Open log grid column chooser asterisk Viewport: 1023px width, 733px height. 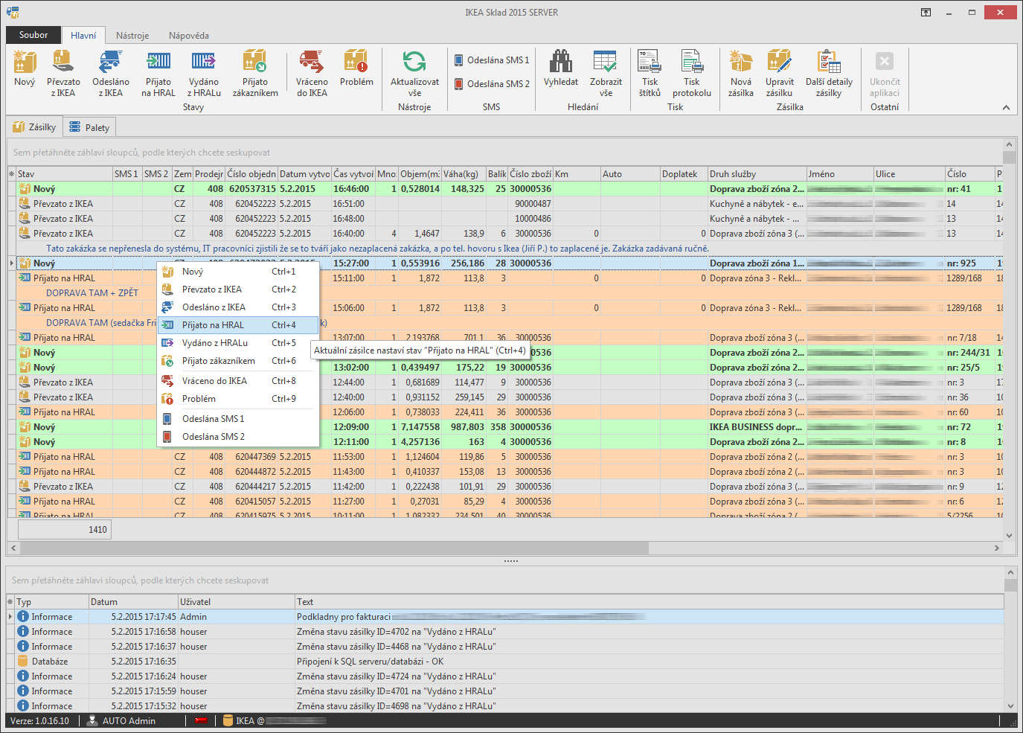point(10,602)
